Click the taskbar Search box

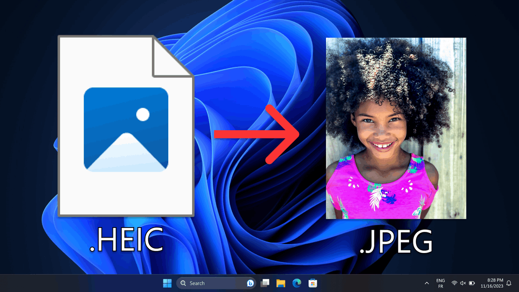click(216, 283)
